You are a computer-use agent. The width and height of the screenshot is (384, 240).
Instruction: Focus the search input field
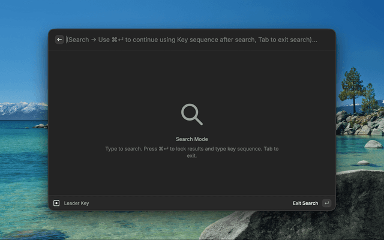coord(192,40)
